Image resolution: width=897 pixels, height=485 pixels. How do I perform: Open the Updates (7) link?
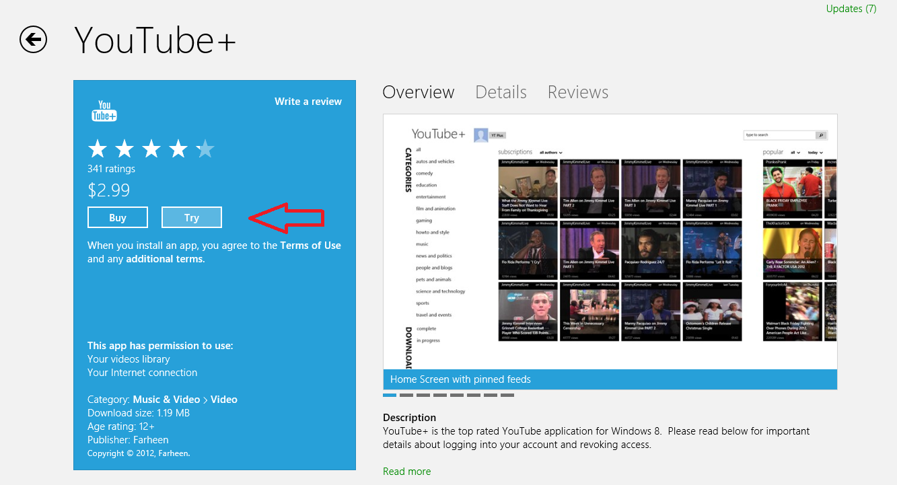851,9
